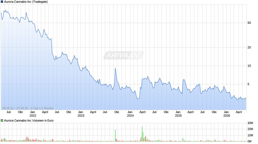Click the "Jan. 2024" time axis label

[130, 114]
